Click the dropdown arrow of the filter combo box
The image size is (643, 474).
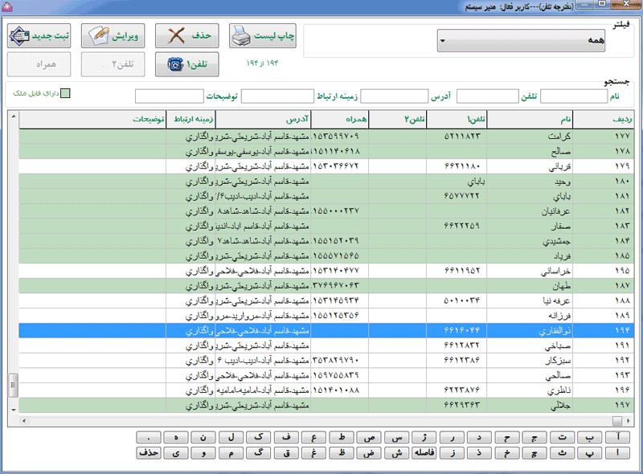443,41
